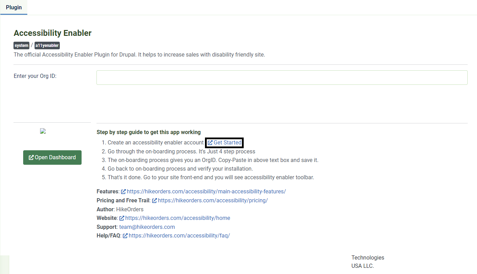Click external-link icon beside Features URL

coord(123,191)
